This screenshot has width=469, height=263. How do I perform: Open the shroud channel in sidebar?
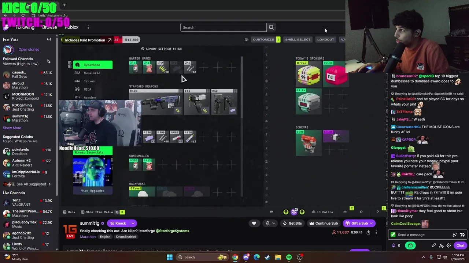point(28,85)
